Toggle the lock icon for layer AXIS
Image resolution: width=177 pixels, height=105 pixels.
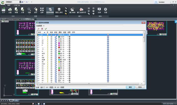[56, 53]
